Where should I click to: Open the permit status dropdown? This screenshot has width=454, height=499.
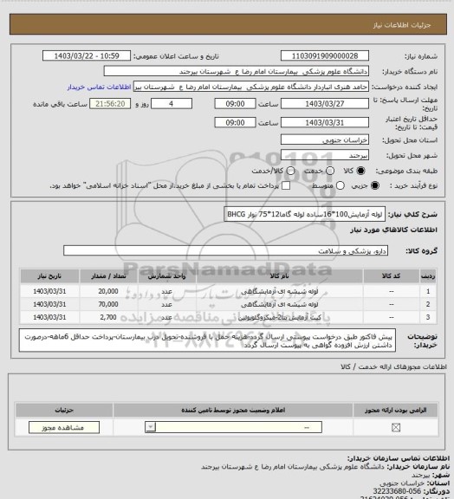(233, 427)
